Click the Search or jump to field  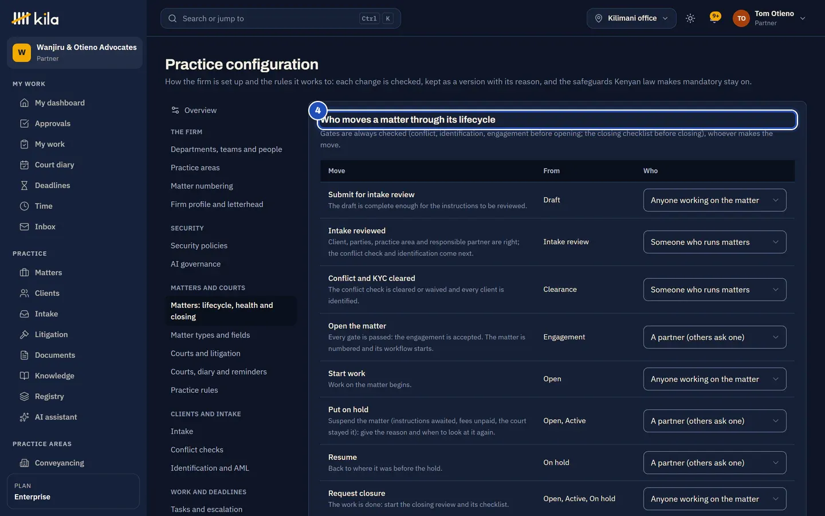[x=281, y=18]
